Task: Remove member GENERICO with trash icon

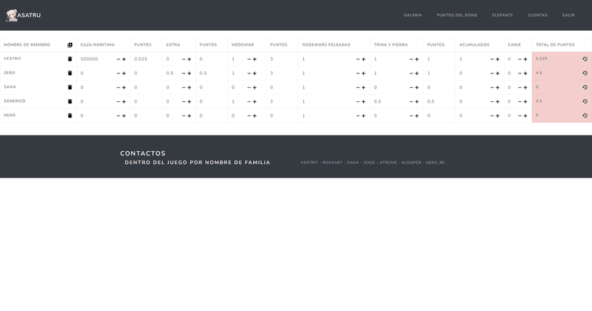Action: click(70, 101)
